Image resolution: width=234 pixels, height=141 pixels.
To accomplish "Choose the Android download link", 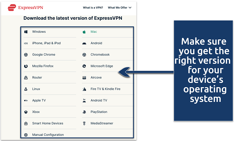I will tap(96, 43).
